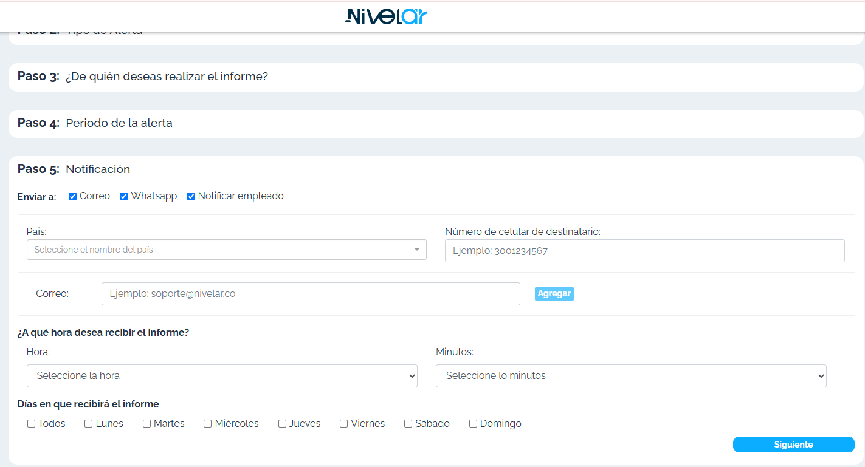Check the Lunes checkbox
Viewport: 865px width, 467px height.
click(89, 424)
